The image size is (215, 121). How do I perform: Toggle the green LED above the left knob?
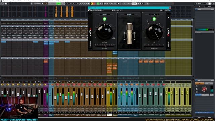pyautogui.click(x=104, y=19)
